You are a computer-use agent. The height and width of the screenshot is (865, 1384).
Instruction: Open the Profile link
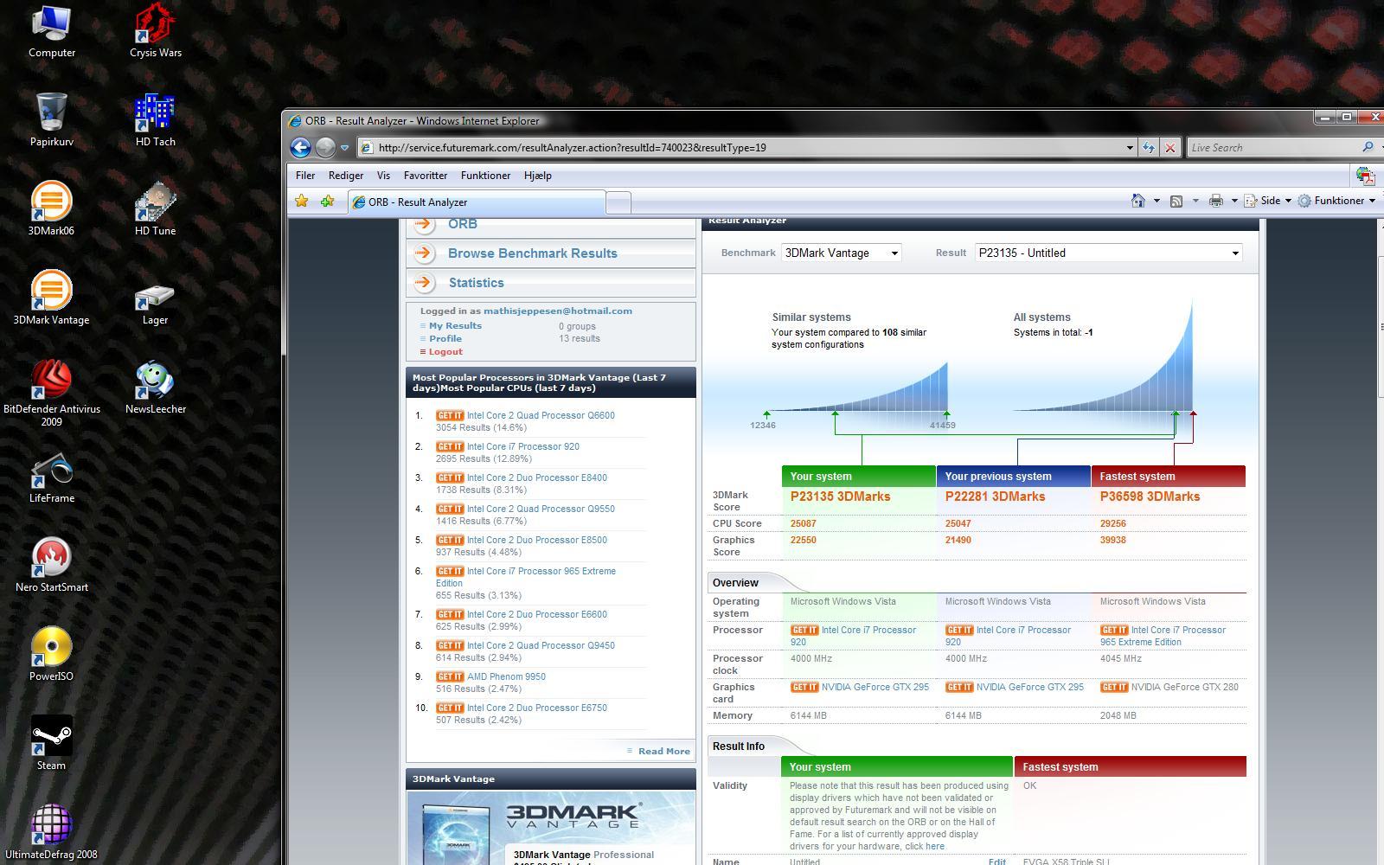click(445, 339)
